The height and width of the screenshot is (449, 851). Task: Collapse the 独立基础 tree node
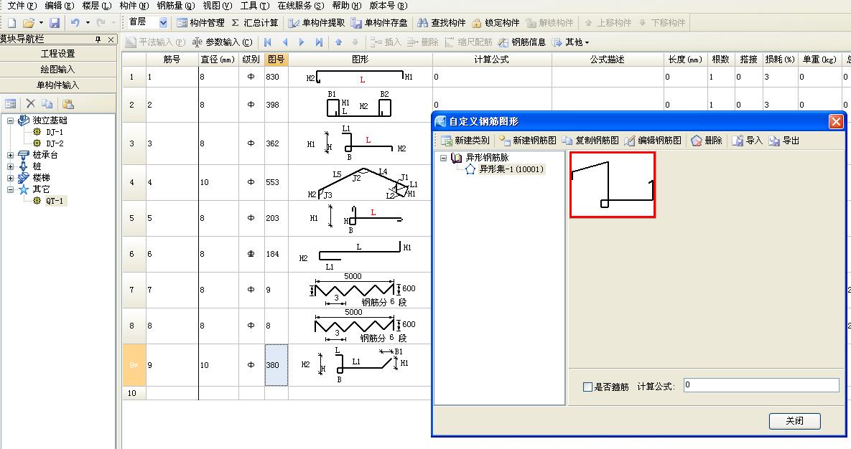(10, 120)
